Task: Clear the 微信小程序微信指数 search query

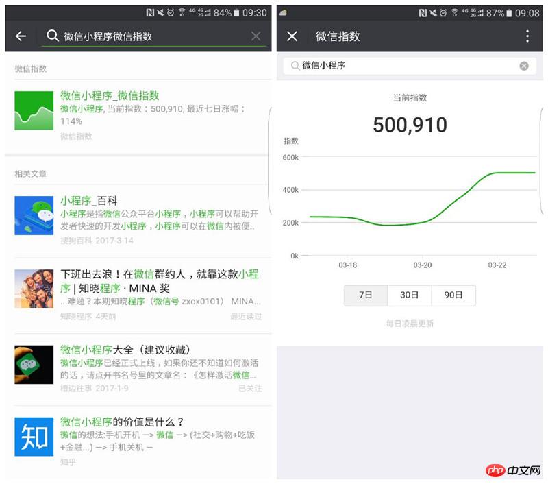Action: pos(256,36)
